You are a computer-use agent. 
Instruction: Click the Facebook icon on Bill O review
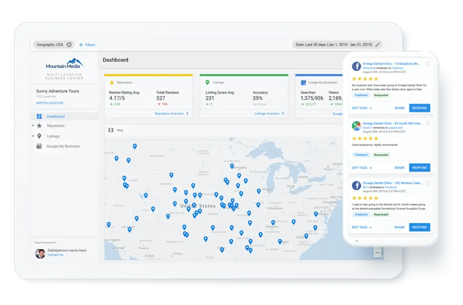[x=356, y=185]
